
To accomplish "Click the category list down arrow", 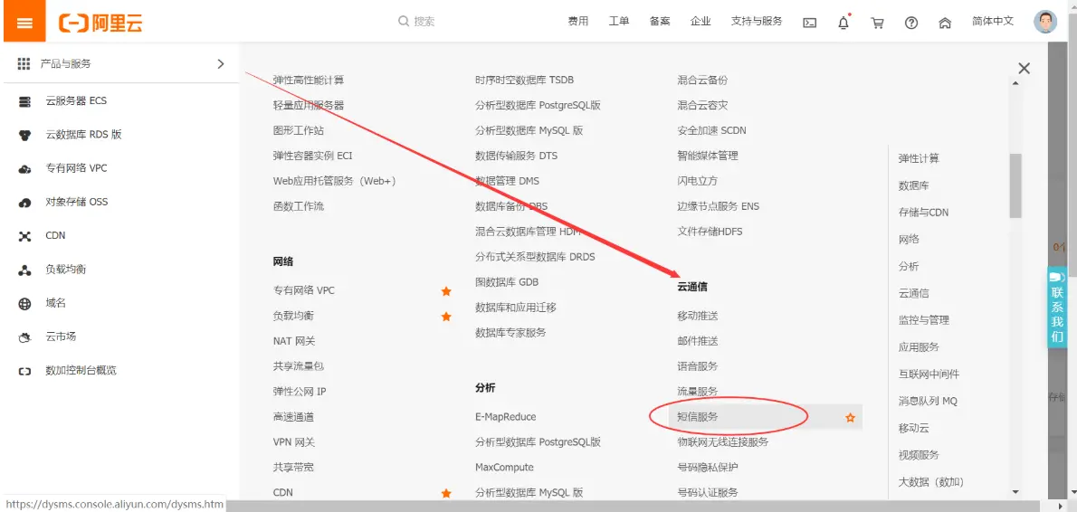I will point(1015,492).
